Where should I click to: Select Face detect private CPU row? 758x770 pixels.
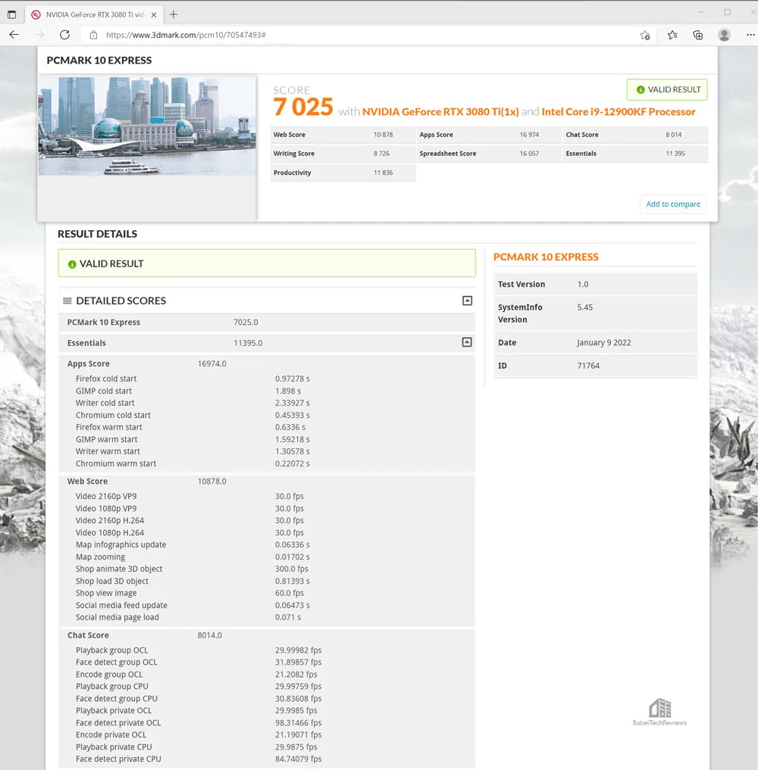(x=267, y=759)
